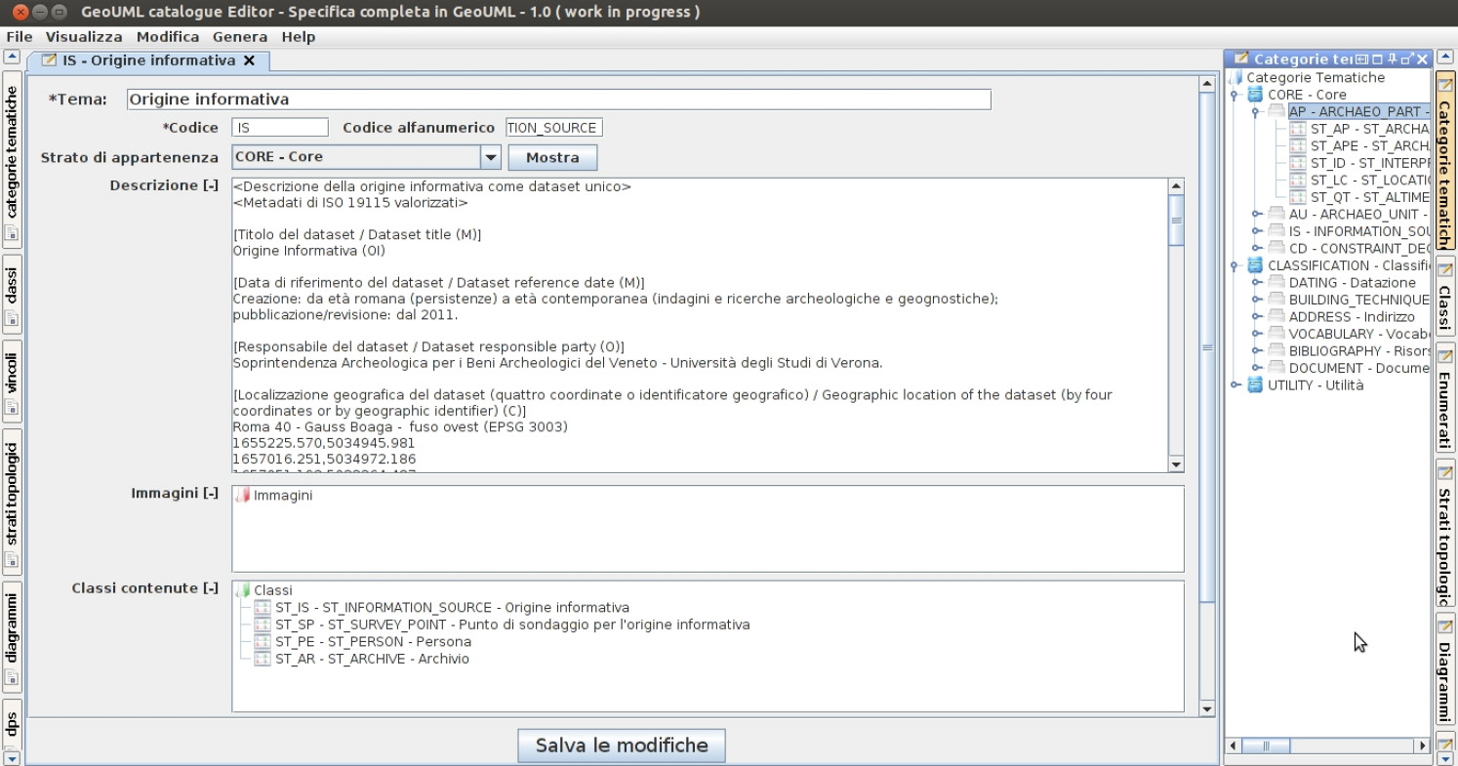Click the AP - ARCHAEO_PART theme icon
Screen dimensions: 1458x766
(x=1276, y=112)
